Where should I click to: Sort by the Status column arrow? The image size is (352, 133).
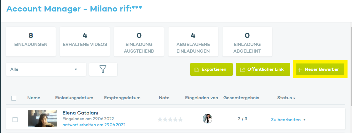[x=294, y=98]
